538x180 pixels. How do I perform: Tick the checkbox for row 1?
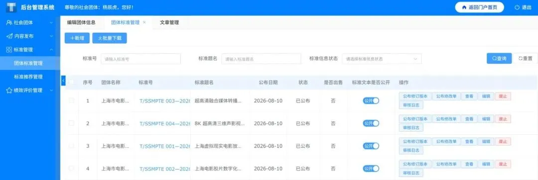71,100
